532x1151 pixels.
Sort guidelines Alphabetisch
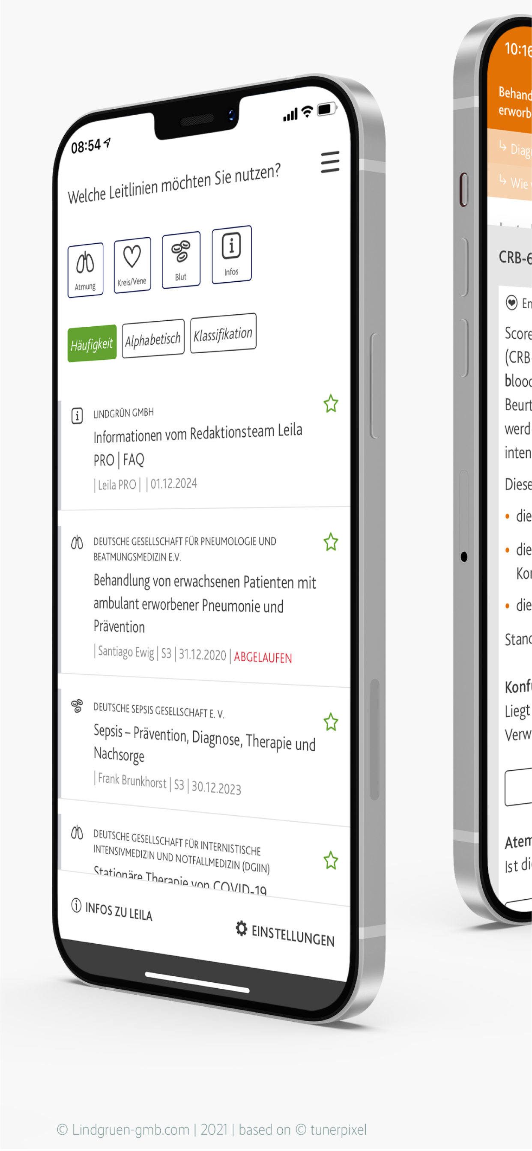point(153,339)
